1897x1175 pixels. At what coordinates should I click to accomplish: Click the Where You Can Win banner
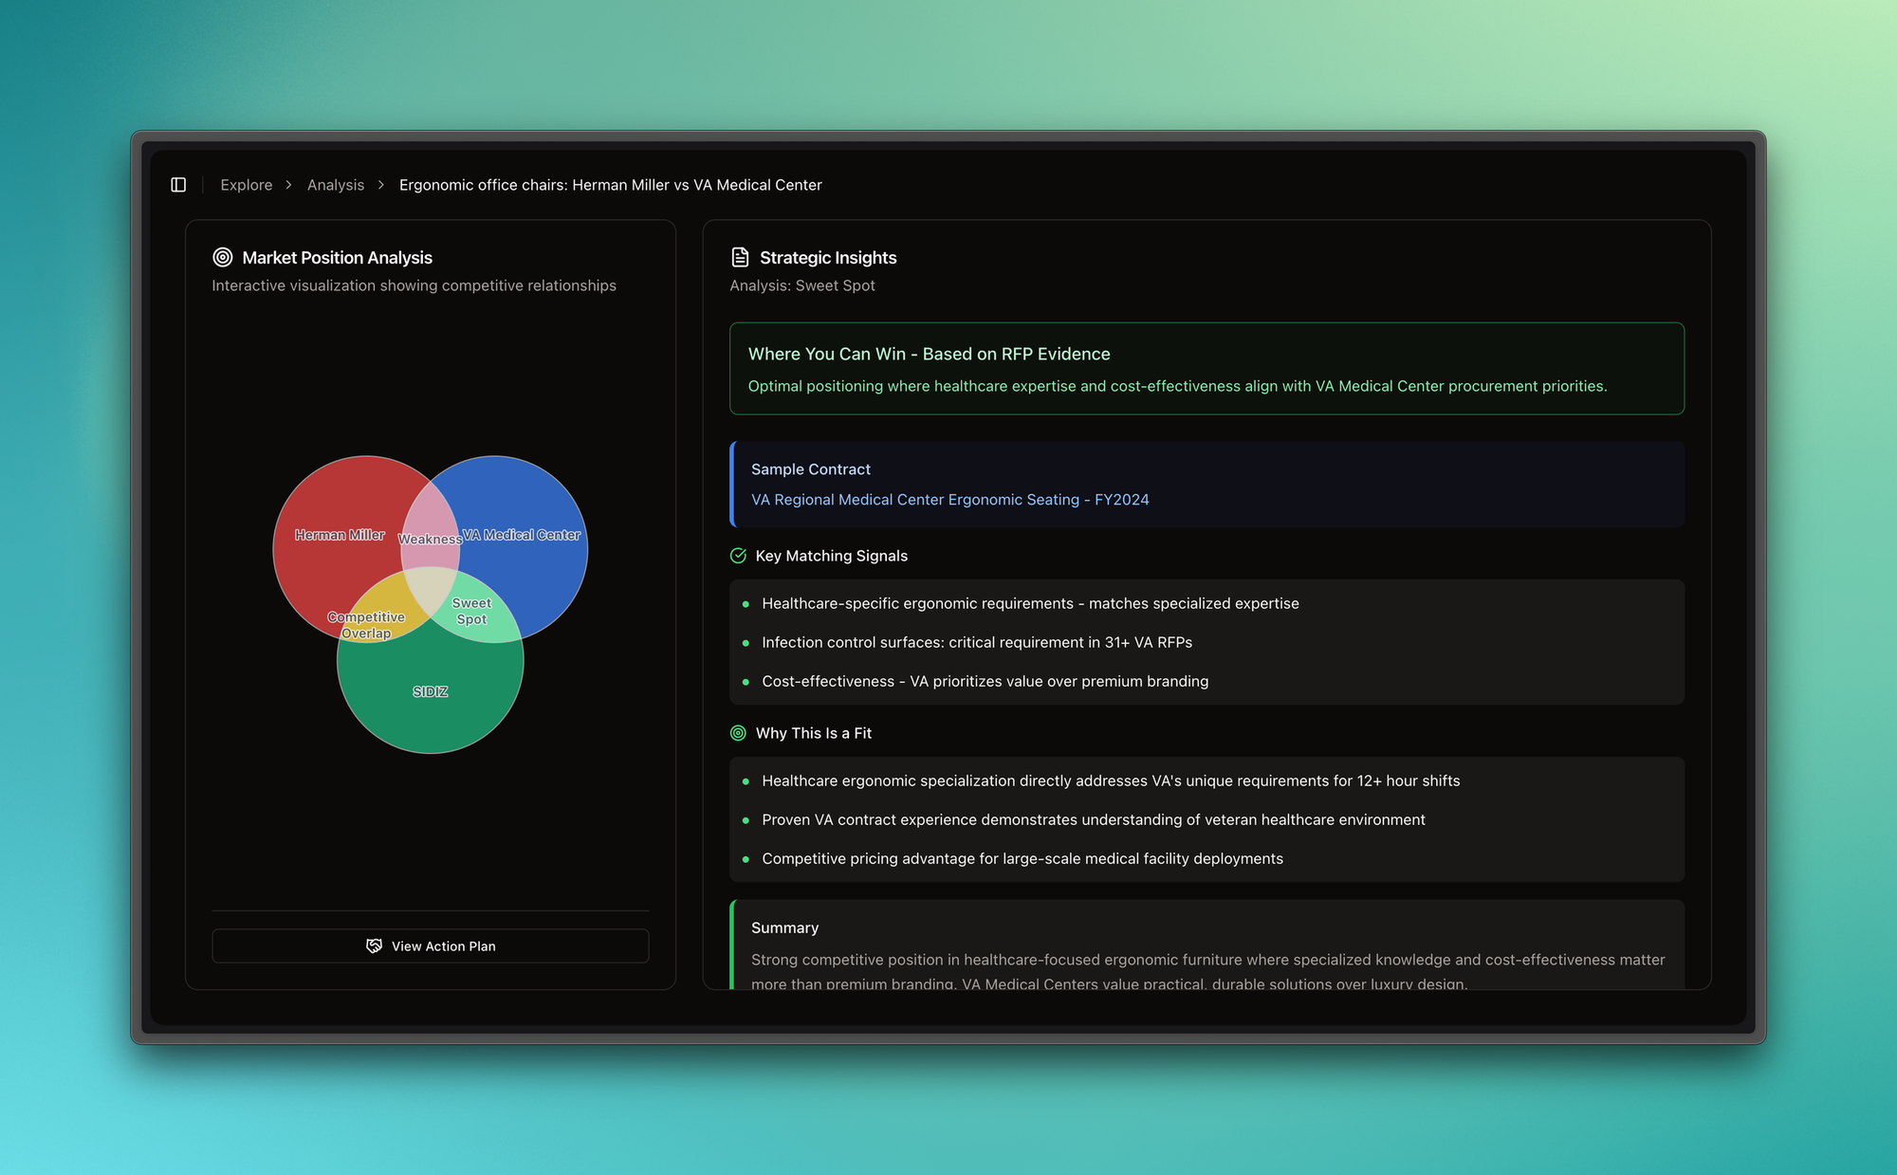click(1206, 368)
